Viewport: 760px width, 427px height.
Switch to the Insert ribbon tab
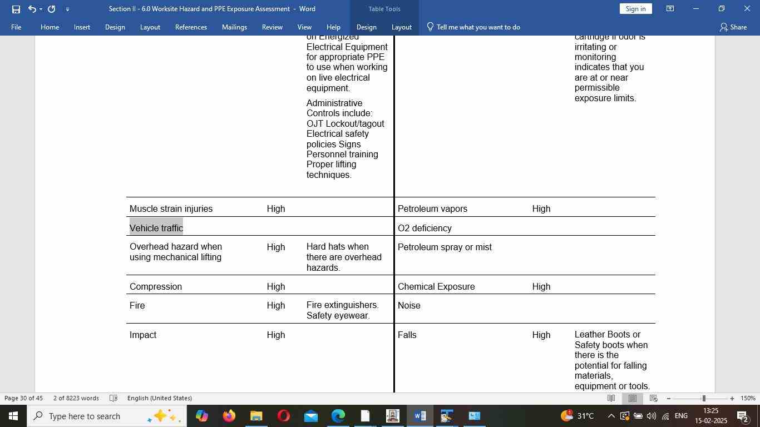[x=82, y=27]
